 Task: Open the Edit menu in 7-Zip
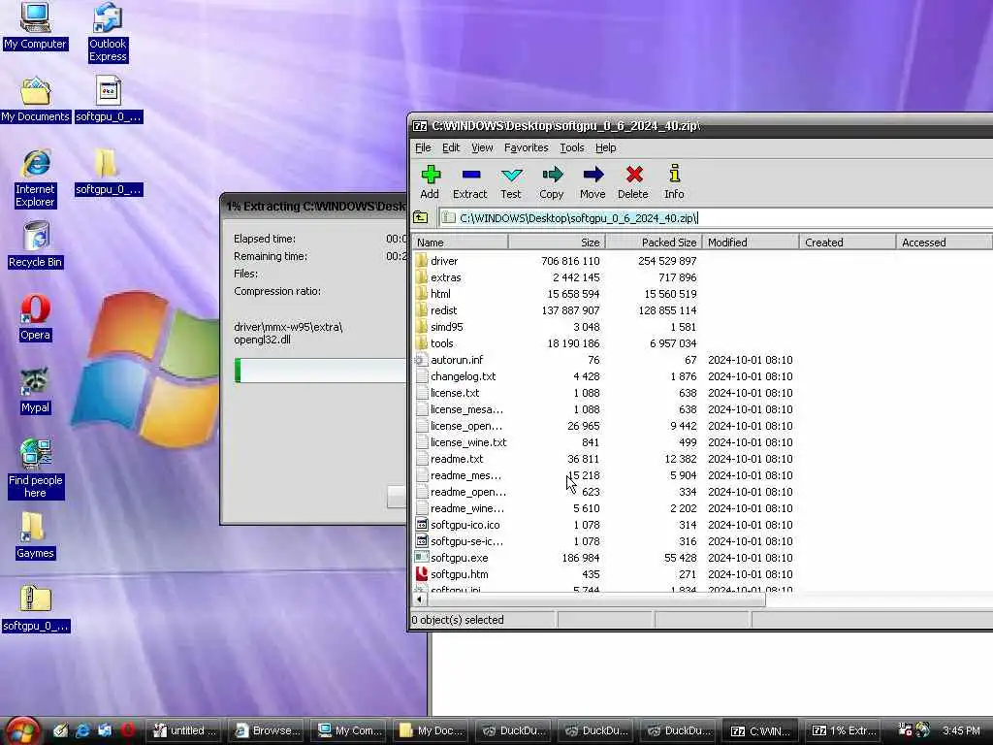[x=451, y=147]
